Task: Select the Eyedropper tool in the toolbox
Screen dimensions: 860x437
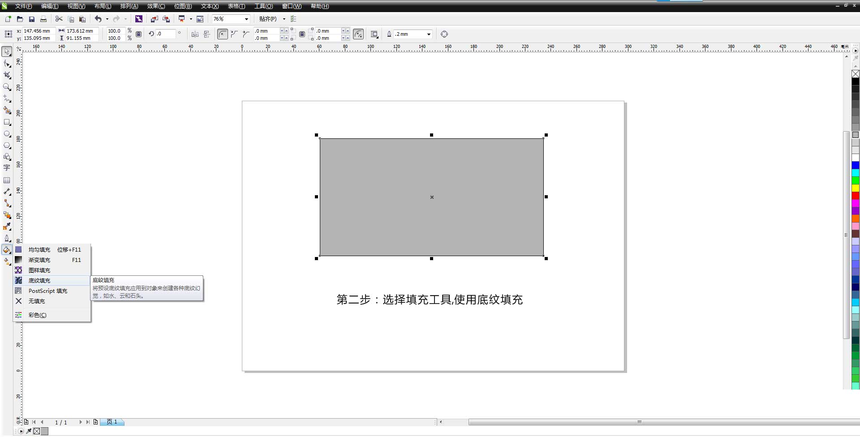Action: pos(7,227)
